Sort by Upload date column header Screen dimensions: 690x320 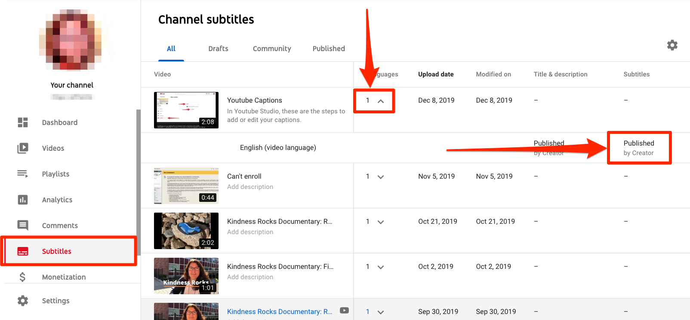tap(436, 74)
